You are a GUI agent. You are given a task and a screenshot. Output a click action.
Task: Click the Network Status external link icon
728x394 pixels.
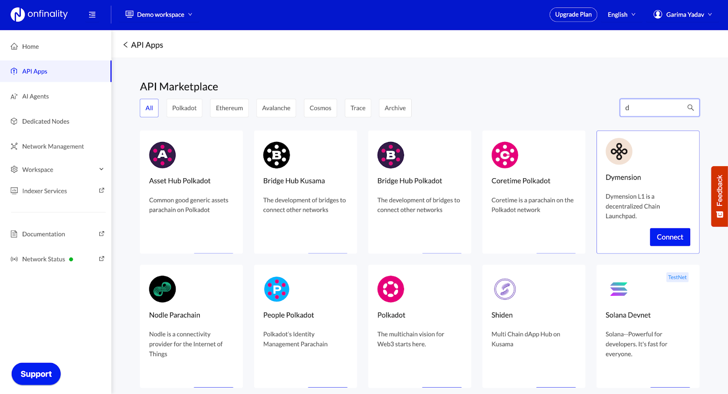tap(101, 259)
